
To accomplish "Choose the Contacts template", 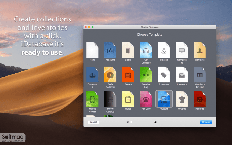I will pyautogui.click(x=200, y=50).
